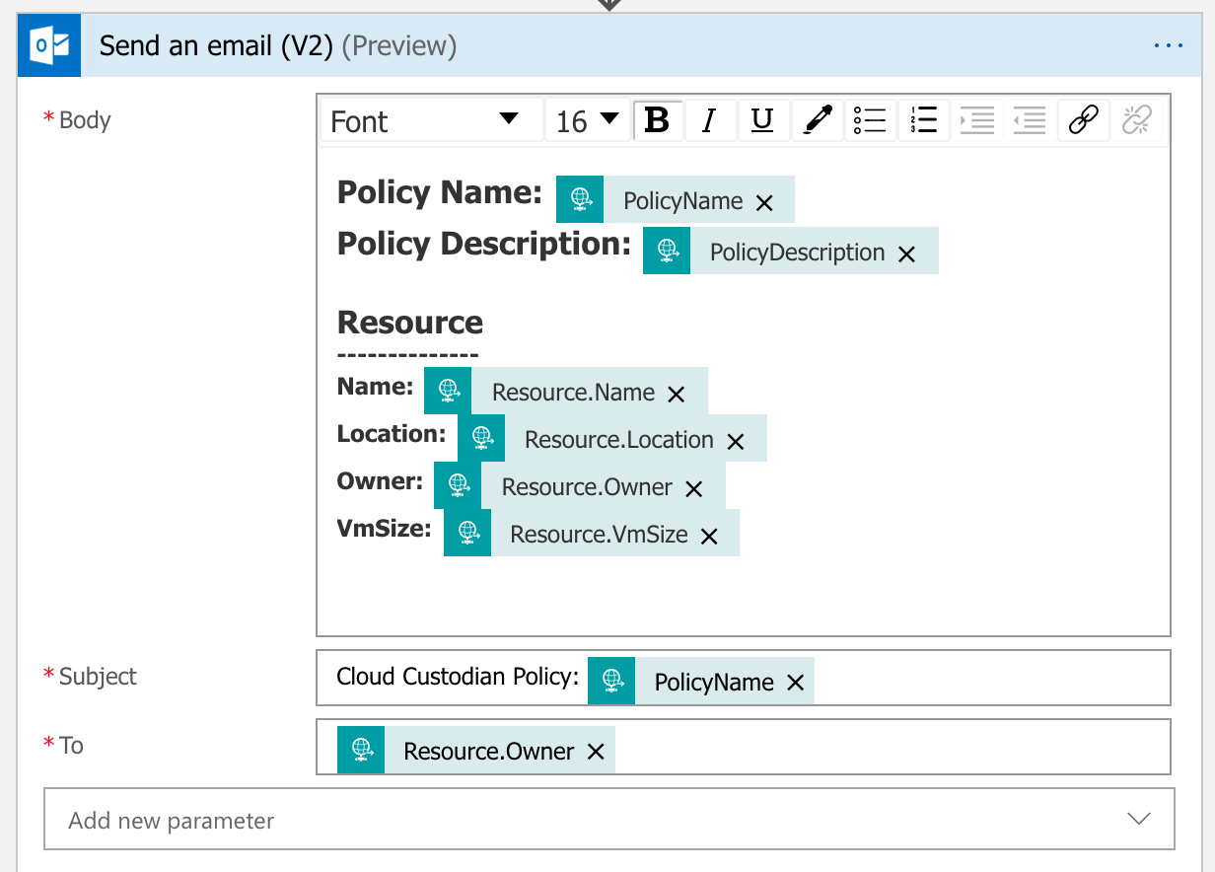Viewport: 1215px width, 872px height.
Task: Click the "Location:" label in the body
Action: coord(392,434)
